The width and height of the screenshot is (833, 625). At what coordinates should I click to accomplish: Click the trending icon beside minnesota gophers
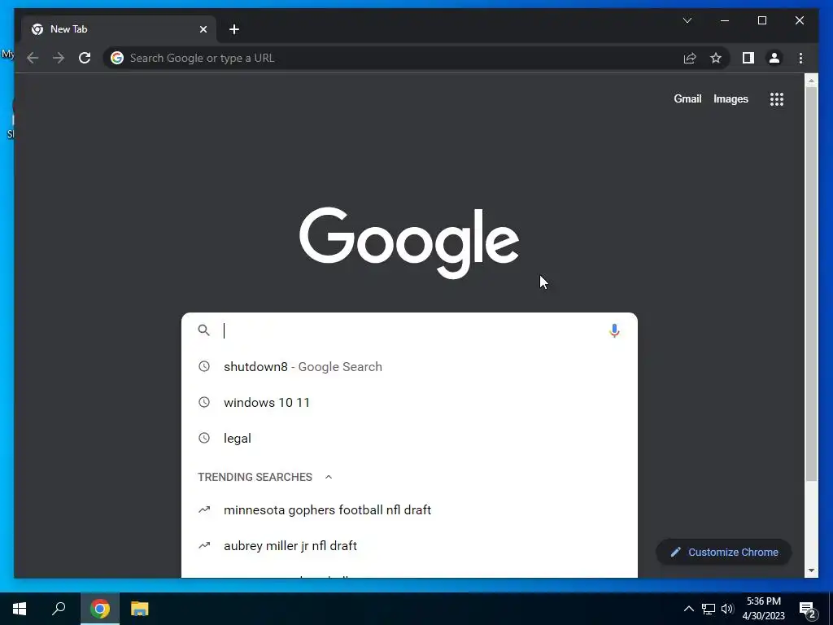click(x=204, y=509)
